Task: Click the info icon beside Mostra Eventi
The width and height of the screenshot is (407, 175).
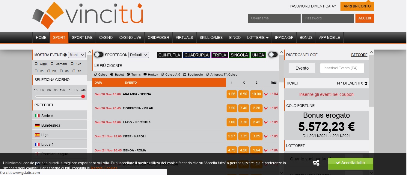Action: click(x=65, y=55)
